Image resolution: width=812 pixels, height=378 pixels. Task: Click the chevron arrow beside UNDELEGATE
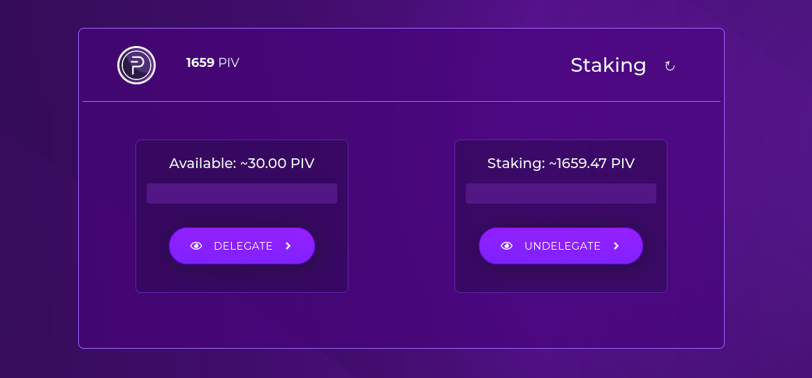click(617, 246)
